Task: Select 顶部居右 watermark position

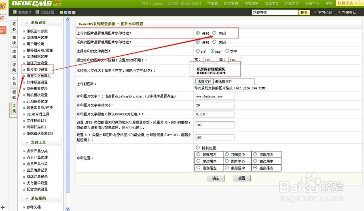Action: tap(255, 154)
